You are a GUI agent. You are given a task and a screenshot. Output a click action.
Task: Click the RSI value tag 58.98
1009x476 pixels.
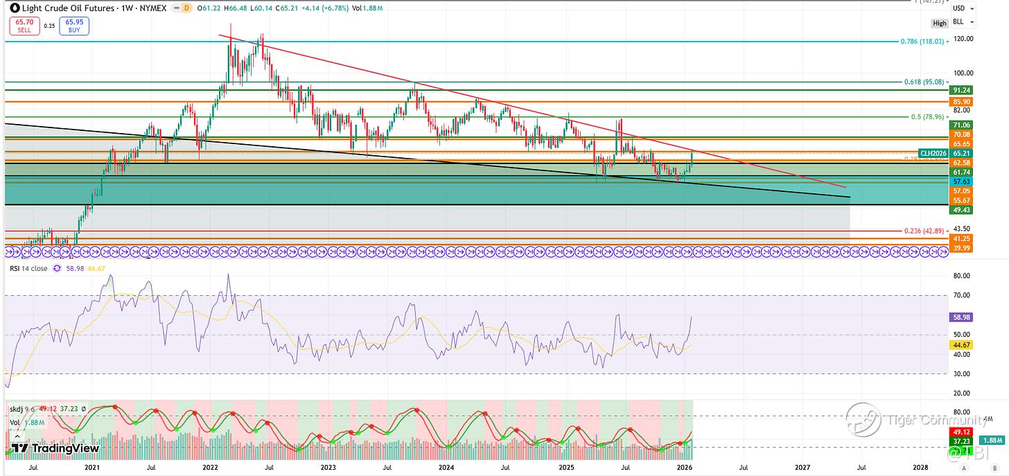962,317
